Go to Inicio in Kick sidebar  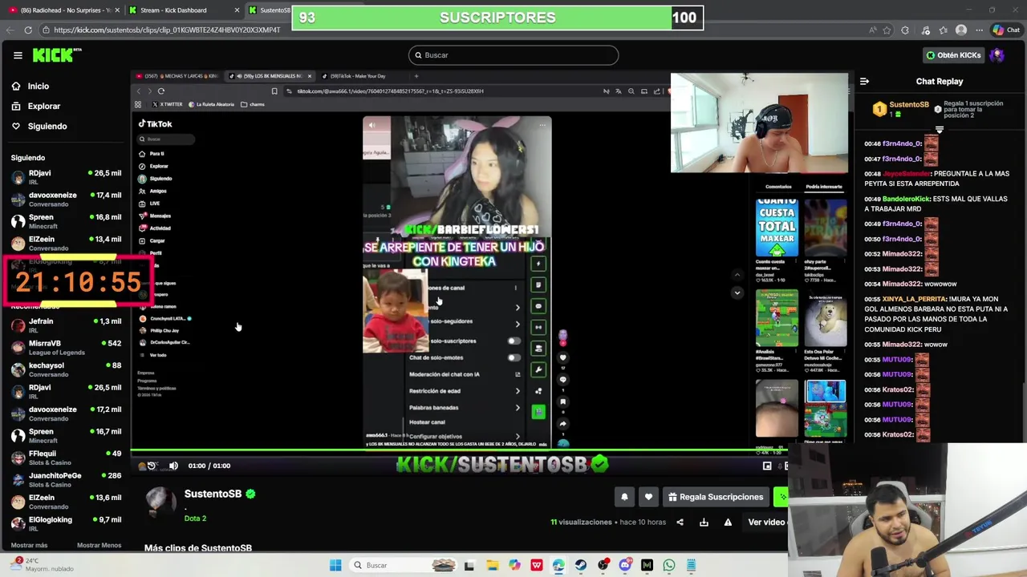tap(38, 86)
